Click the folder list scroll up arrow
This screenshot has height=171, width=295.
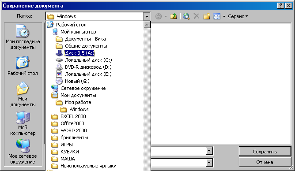tap(147, 25)
